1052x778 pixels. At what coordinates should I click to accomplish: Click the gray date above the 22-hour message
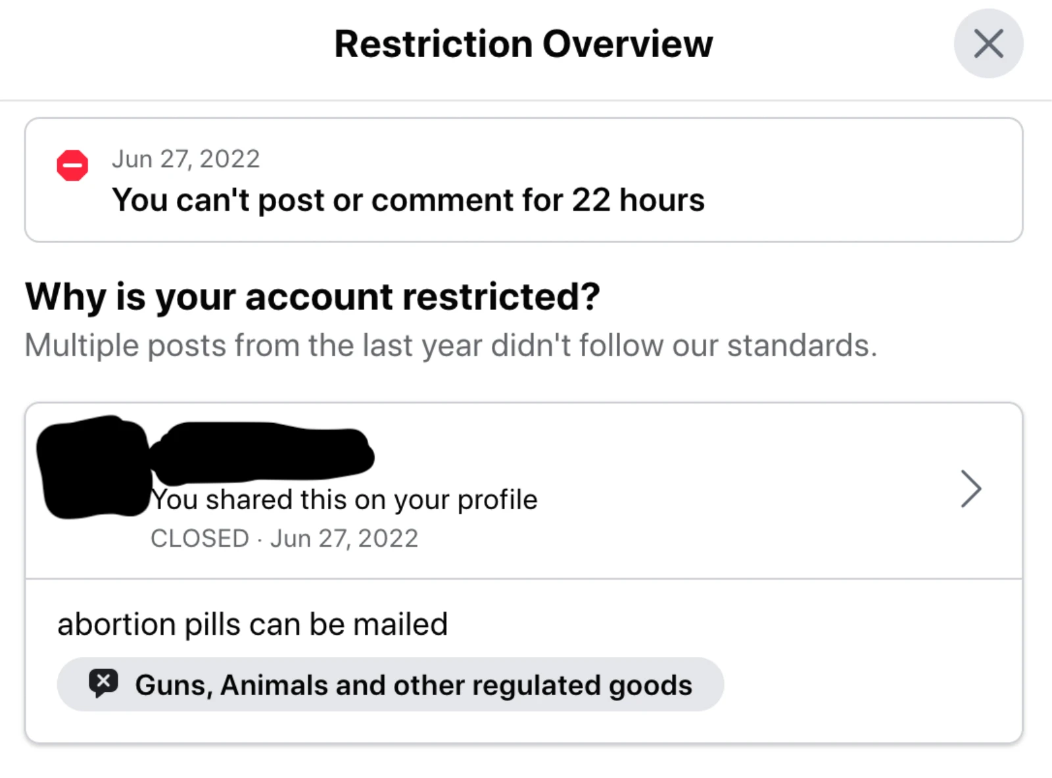click(x=185, y=159)
